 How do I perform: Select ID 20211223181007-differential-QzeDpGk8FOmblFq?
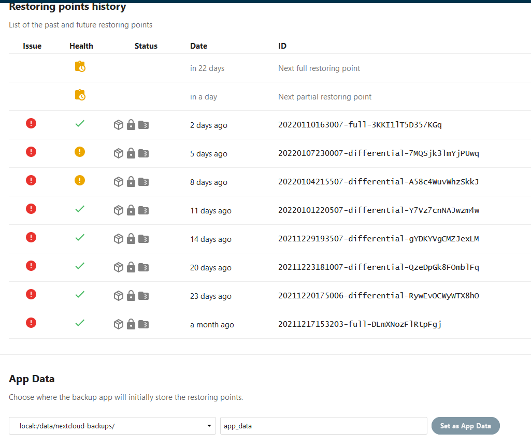[x=379, y=267]
